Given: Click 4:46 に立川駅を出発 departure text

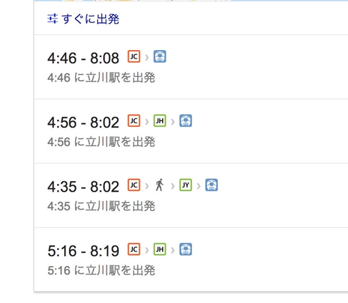Looking at the screenshot, I should pyautogui.click(x=102, y=77).
